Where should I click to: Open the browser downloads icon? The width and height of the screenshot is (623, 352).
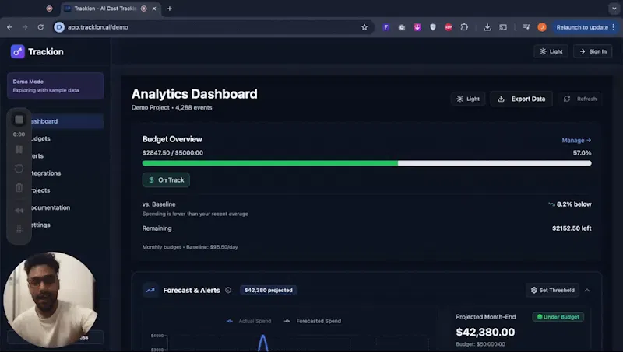click(x=487, y=27)
